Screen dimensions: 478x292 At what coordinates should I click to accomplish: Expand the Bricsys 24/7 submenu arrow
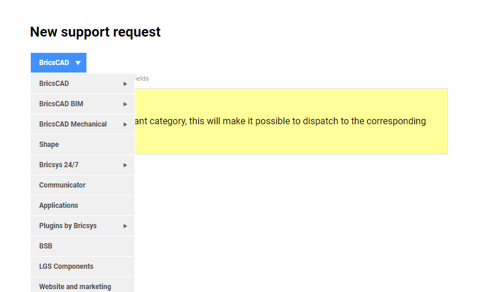point(125,165)
